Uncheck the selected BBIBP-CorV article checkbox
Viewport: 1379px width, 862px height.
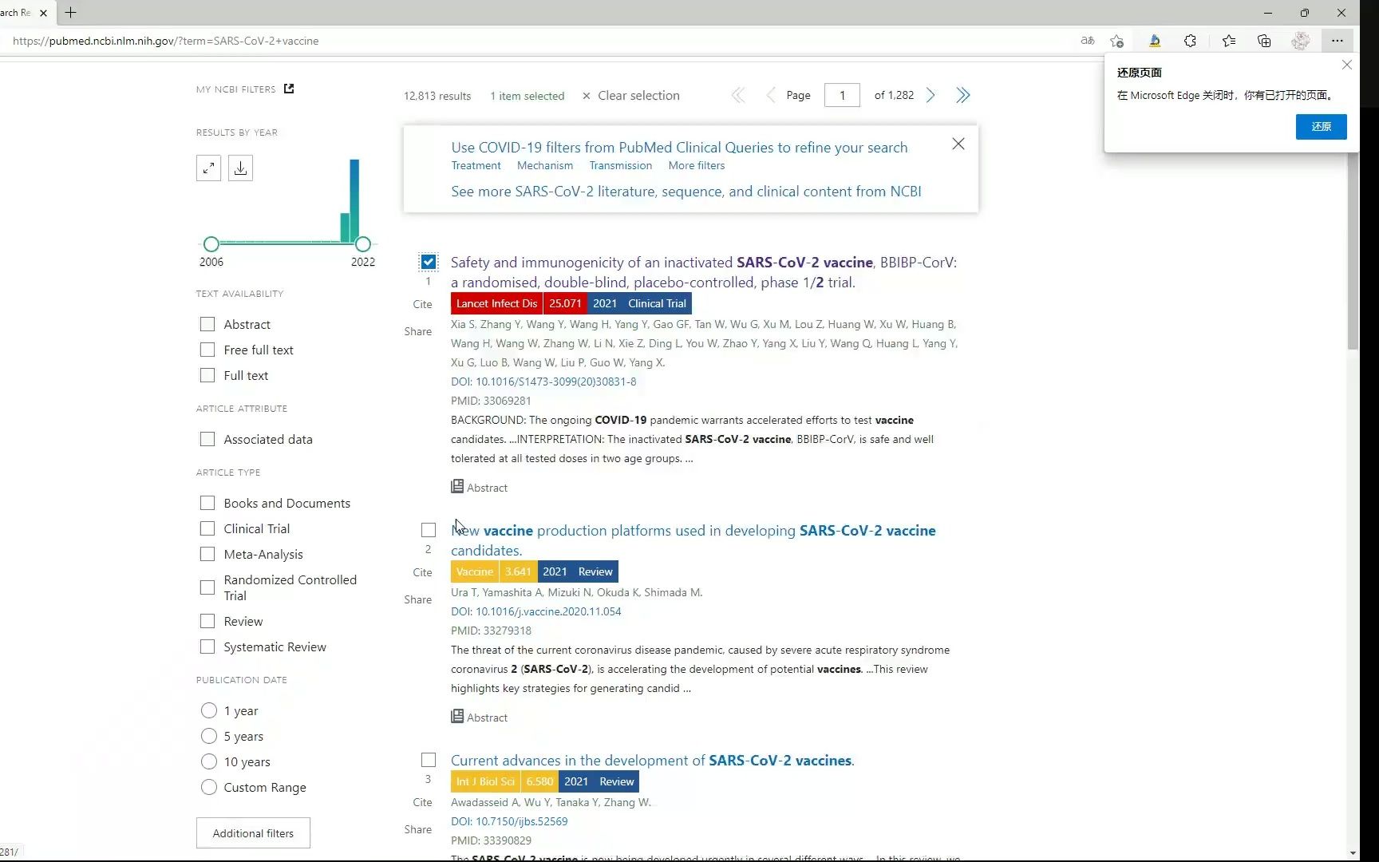pos(429,262)
